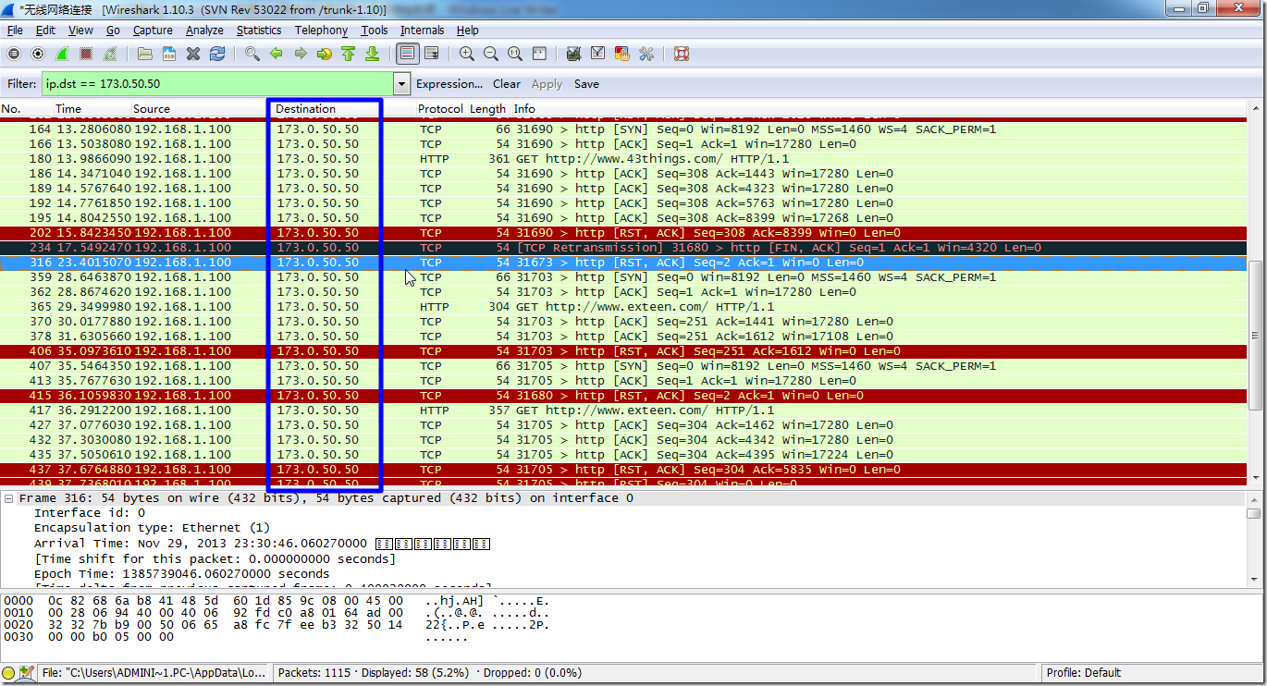Edit display filters from toolbar
Screen dimensions: 1267x686
point(597,55)
